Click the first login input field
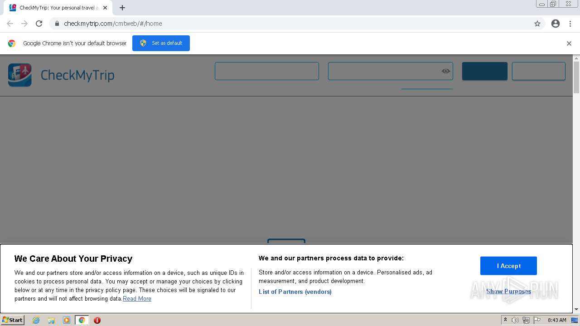 (267, 71)
